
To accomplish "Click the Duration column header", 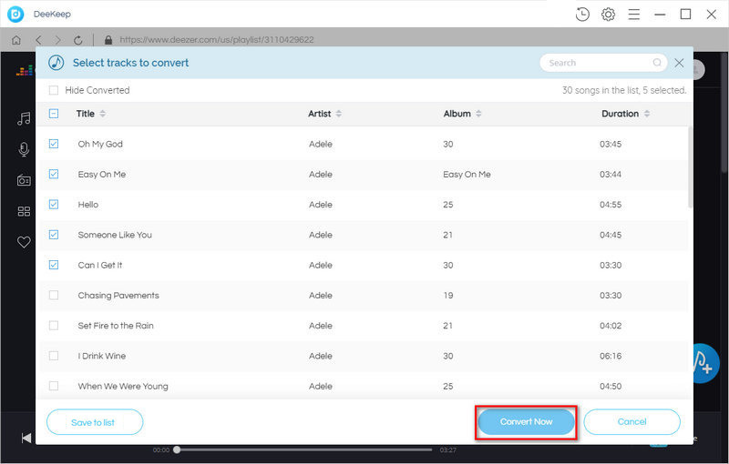I will click(621, 114).
